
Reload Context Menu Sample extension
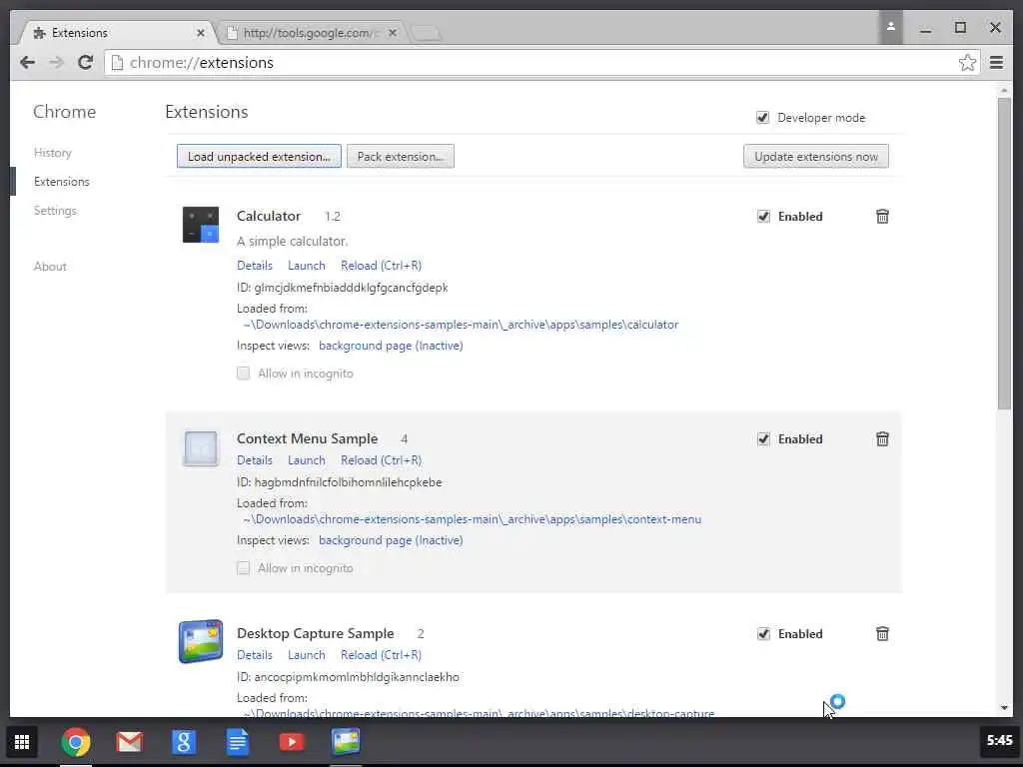pos(381,459)
